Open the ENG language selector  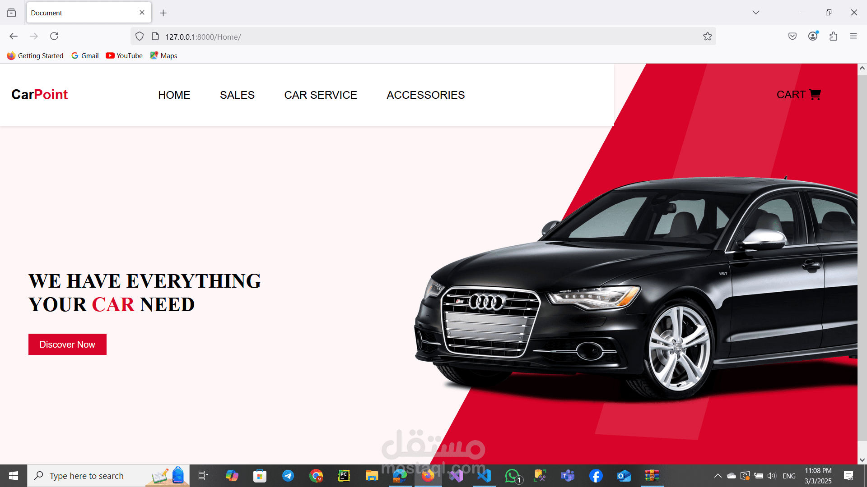788,476
